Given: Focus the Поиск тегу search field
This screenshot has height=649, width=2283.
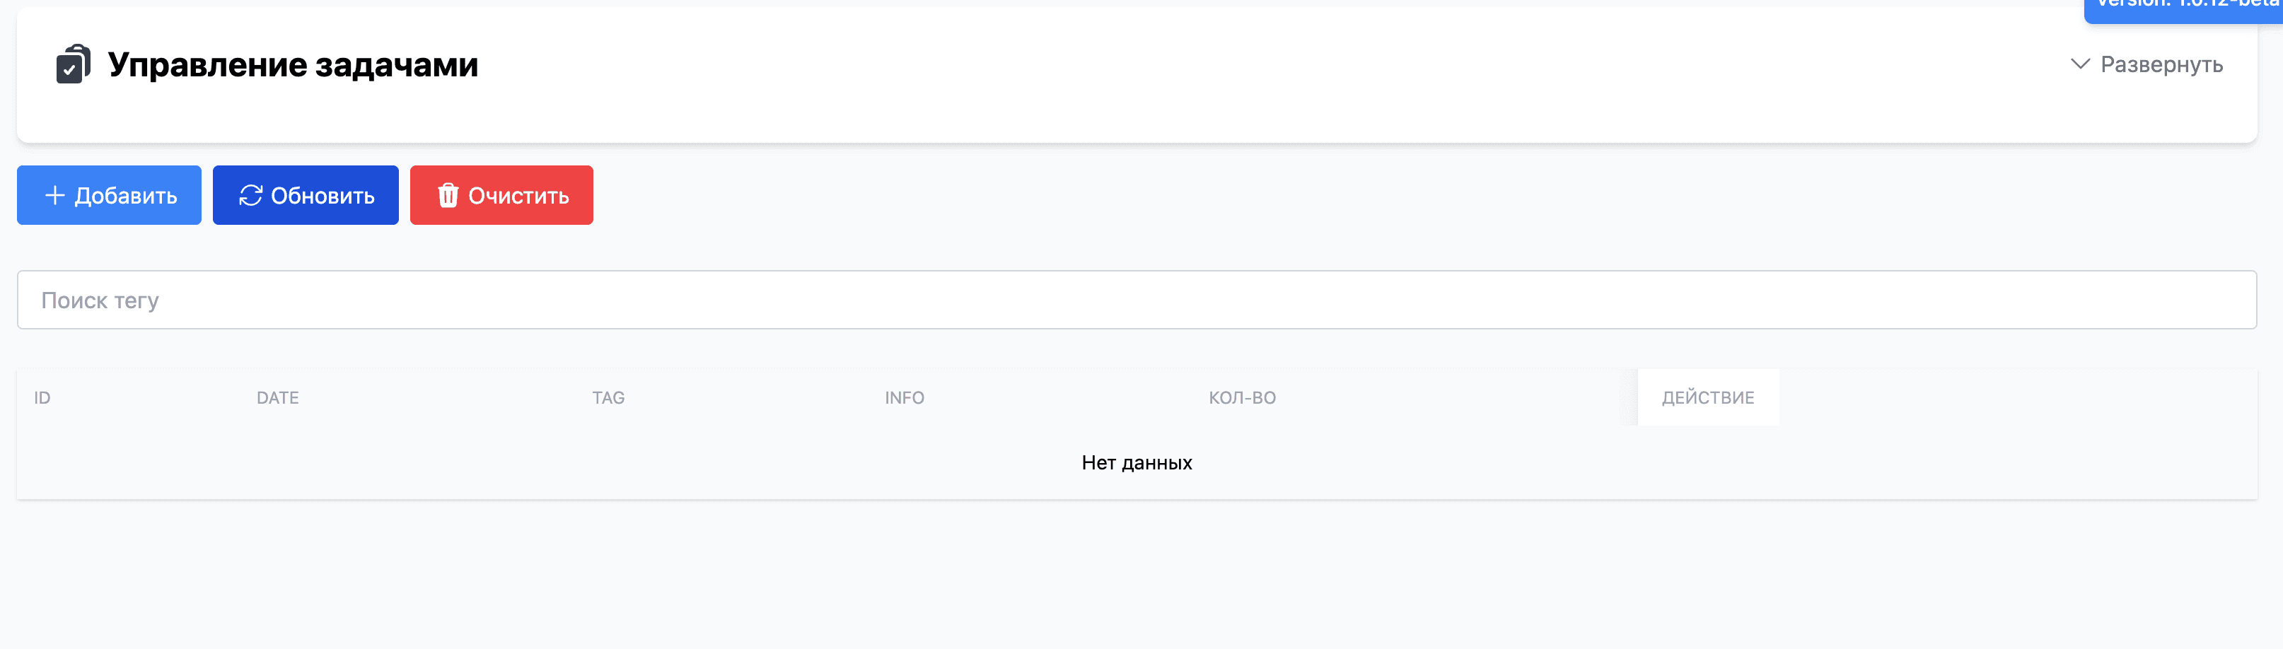Looking at the screenshot, I should click(1136, 300).
